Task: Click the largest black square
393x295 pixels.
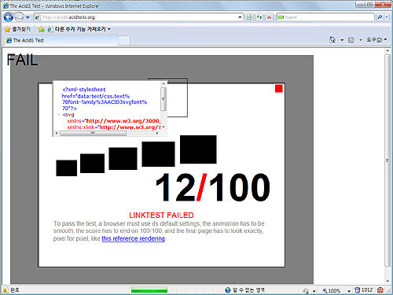Action: pos(198,149)
